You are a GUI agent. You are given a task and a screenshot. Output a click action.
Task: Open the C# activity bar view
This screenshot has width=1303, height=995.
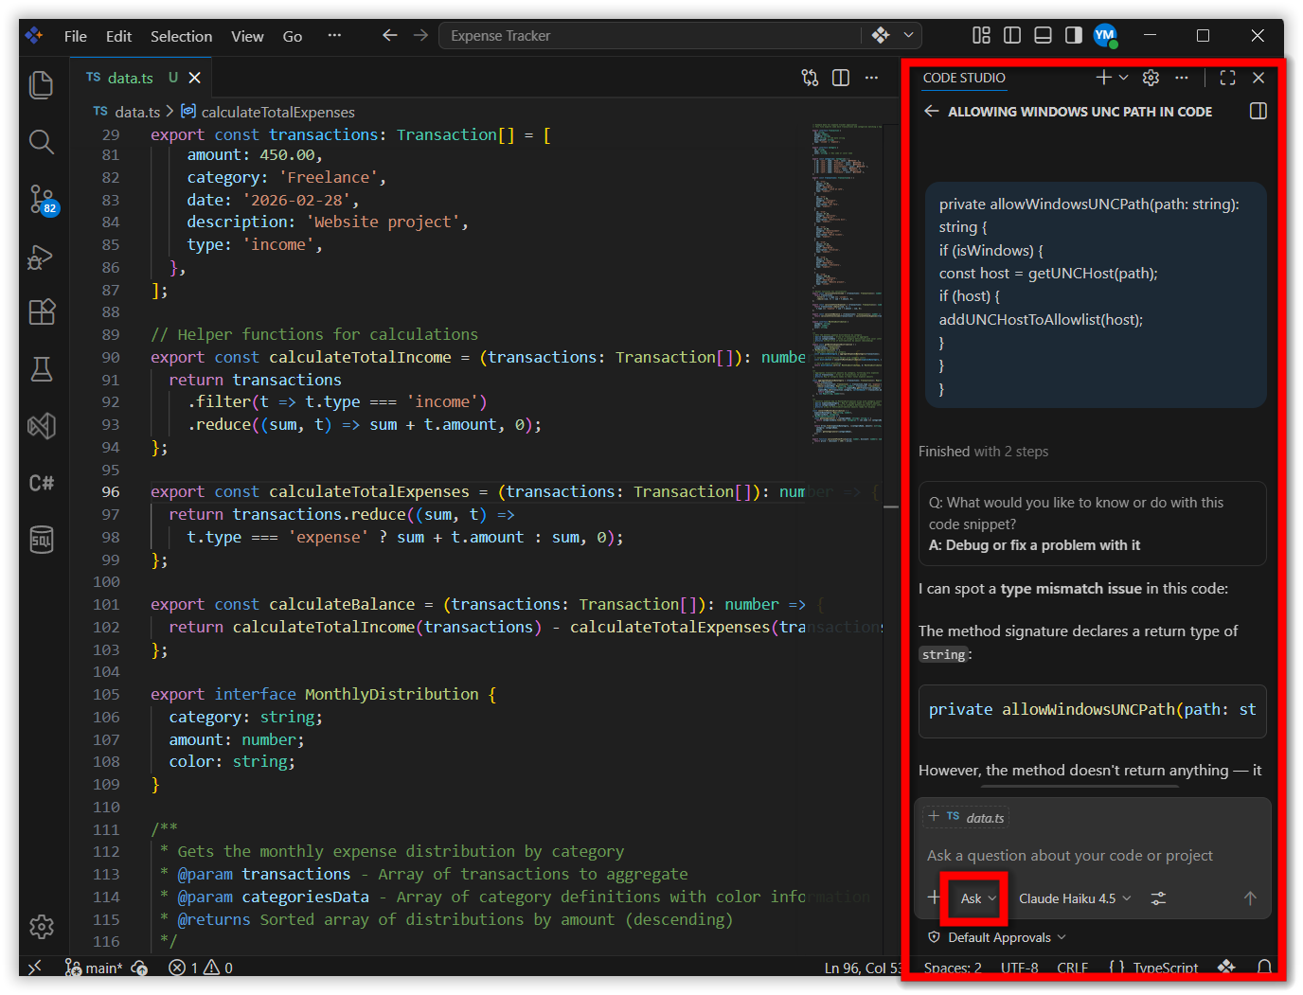pos(42,483)
